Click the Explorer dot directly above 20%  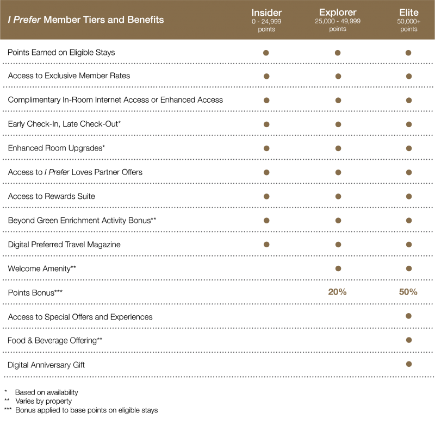pyautogui.click(x=338, y=268)
